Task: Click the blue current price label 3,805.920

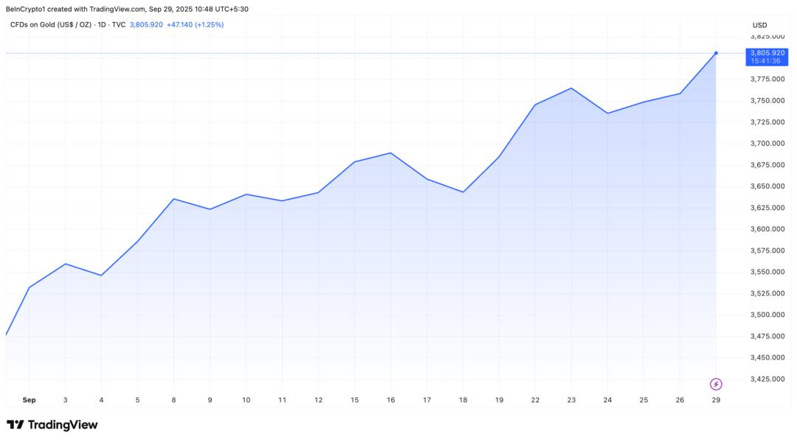Action: tap(767, 53)
